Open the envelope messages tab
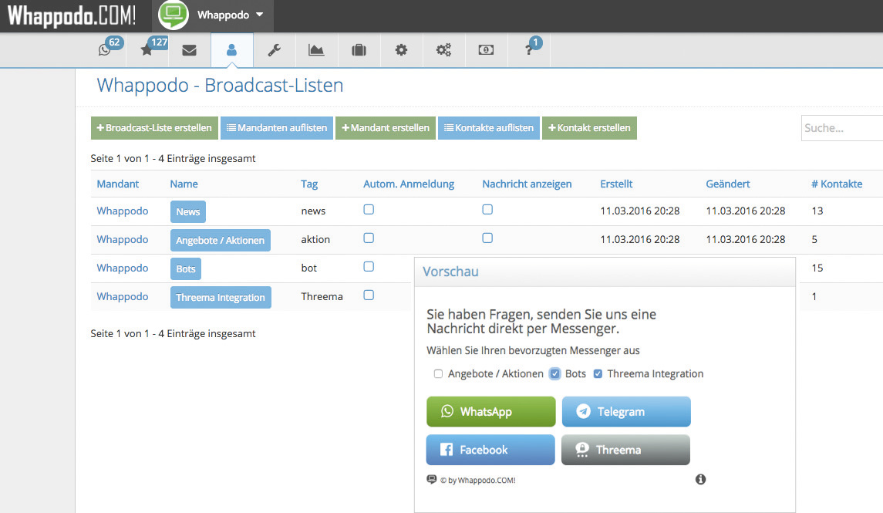 (189, 50)
